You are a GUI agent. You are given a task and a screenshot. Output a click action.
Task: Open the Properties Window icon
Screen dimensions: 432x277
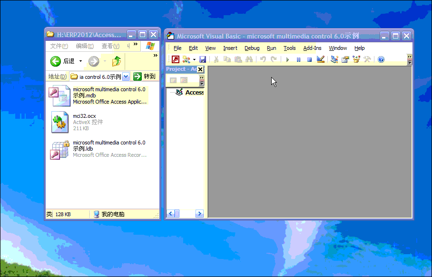(345, 59)
